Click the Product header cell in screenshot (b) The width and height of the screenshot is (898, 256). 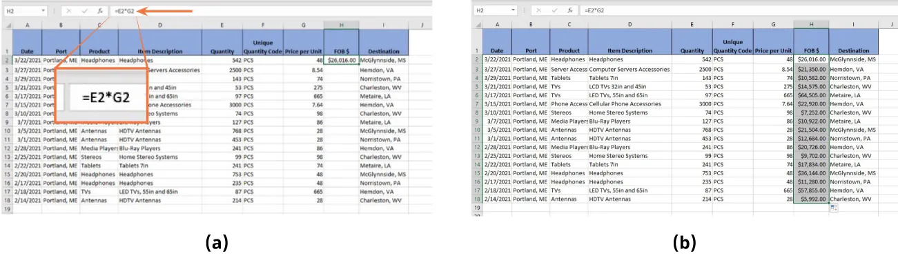[x=569, y=41]
